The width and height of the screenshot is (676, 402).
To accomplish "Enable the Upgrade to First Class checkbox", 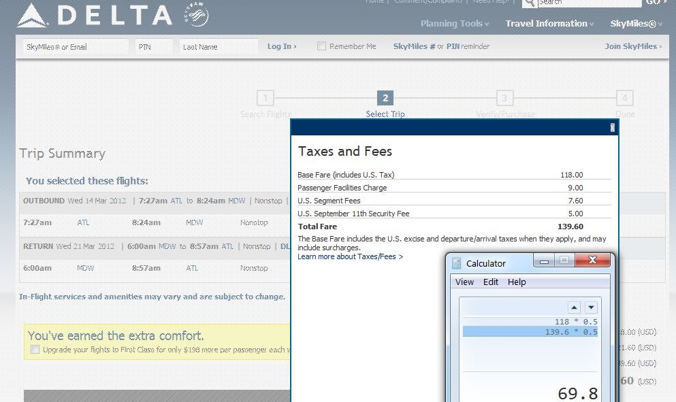I will pos(35,350).
